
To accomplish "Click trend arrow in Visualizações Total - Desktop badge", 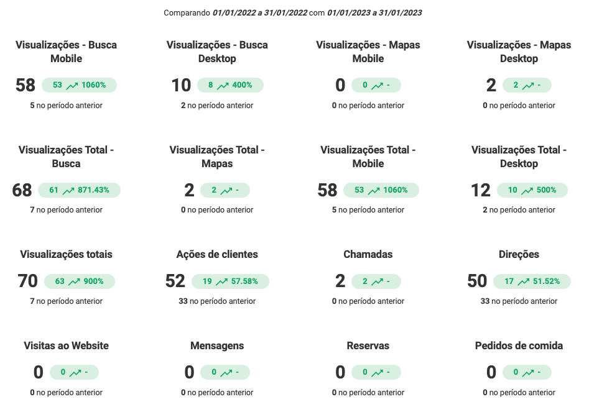I will coord(527,190).
